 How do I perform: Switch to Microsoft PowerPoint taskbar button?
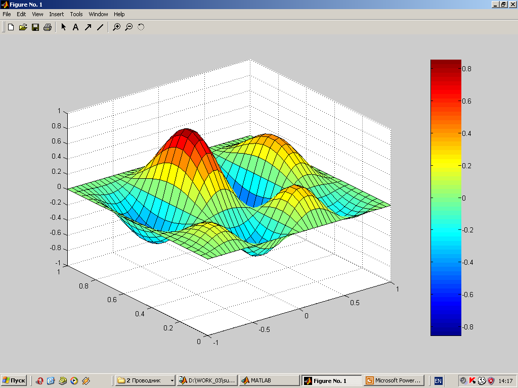[394, 380]
